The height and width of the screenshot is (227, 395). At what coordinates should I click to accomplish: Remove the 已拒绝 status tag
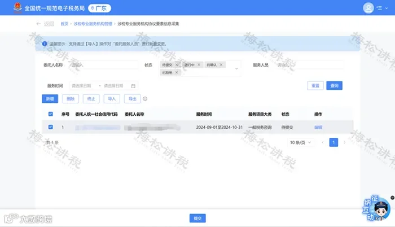coord(177,72)
